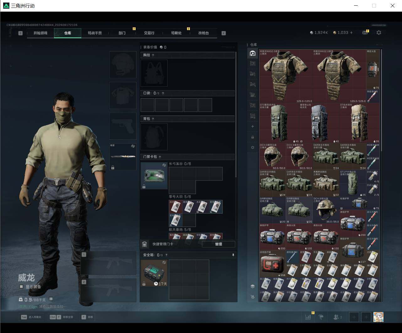
Task: Click the 快捷管理门卡 clipboard icon
Action: (144, 244)
